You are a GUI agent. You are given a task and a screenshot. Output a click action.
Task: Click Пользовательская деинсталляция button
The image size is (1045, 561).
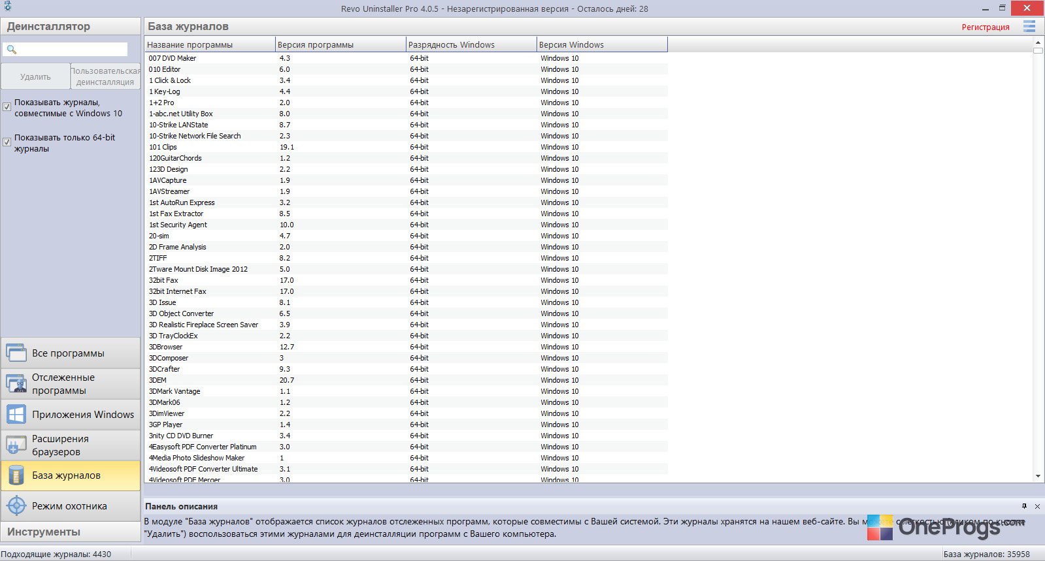tap(105, 76)
